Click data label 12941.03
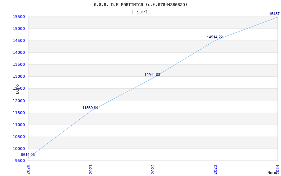This screenshot has height=176, width=281. click(152, 75)
